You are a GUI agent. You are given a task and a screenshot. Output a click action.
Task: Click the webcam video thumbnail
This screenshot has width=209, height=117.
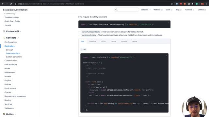pos(194,107)
